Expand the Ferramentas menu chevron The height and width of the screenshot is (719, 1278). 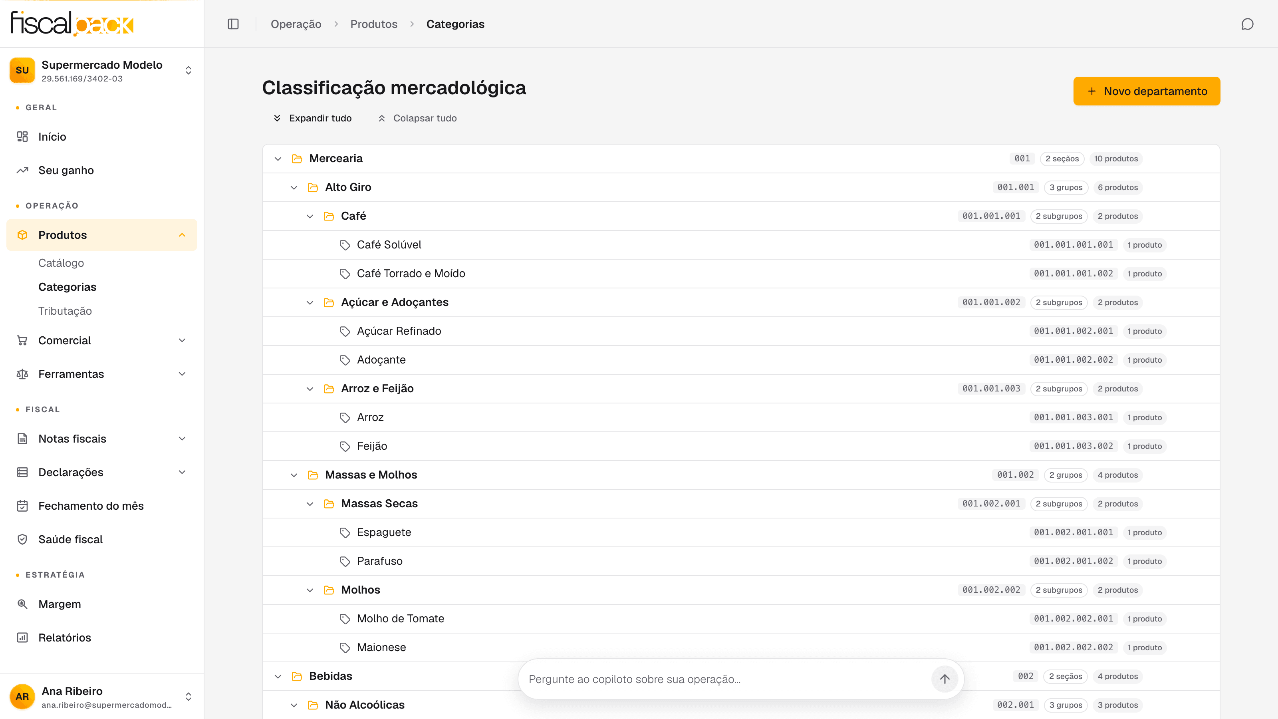182,373
